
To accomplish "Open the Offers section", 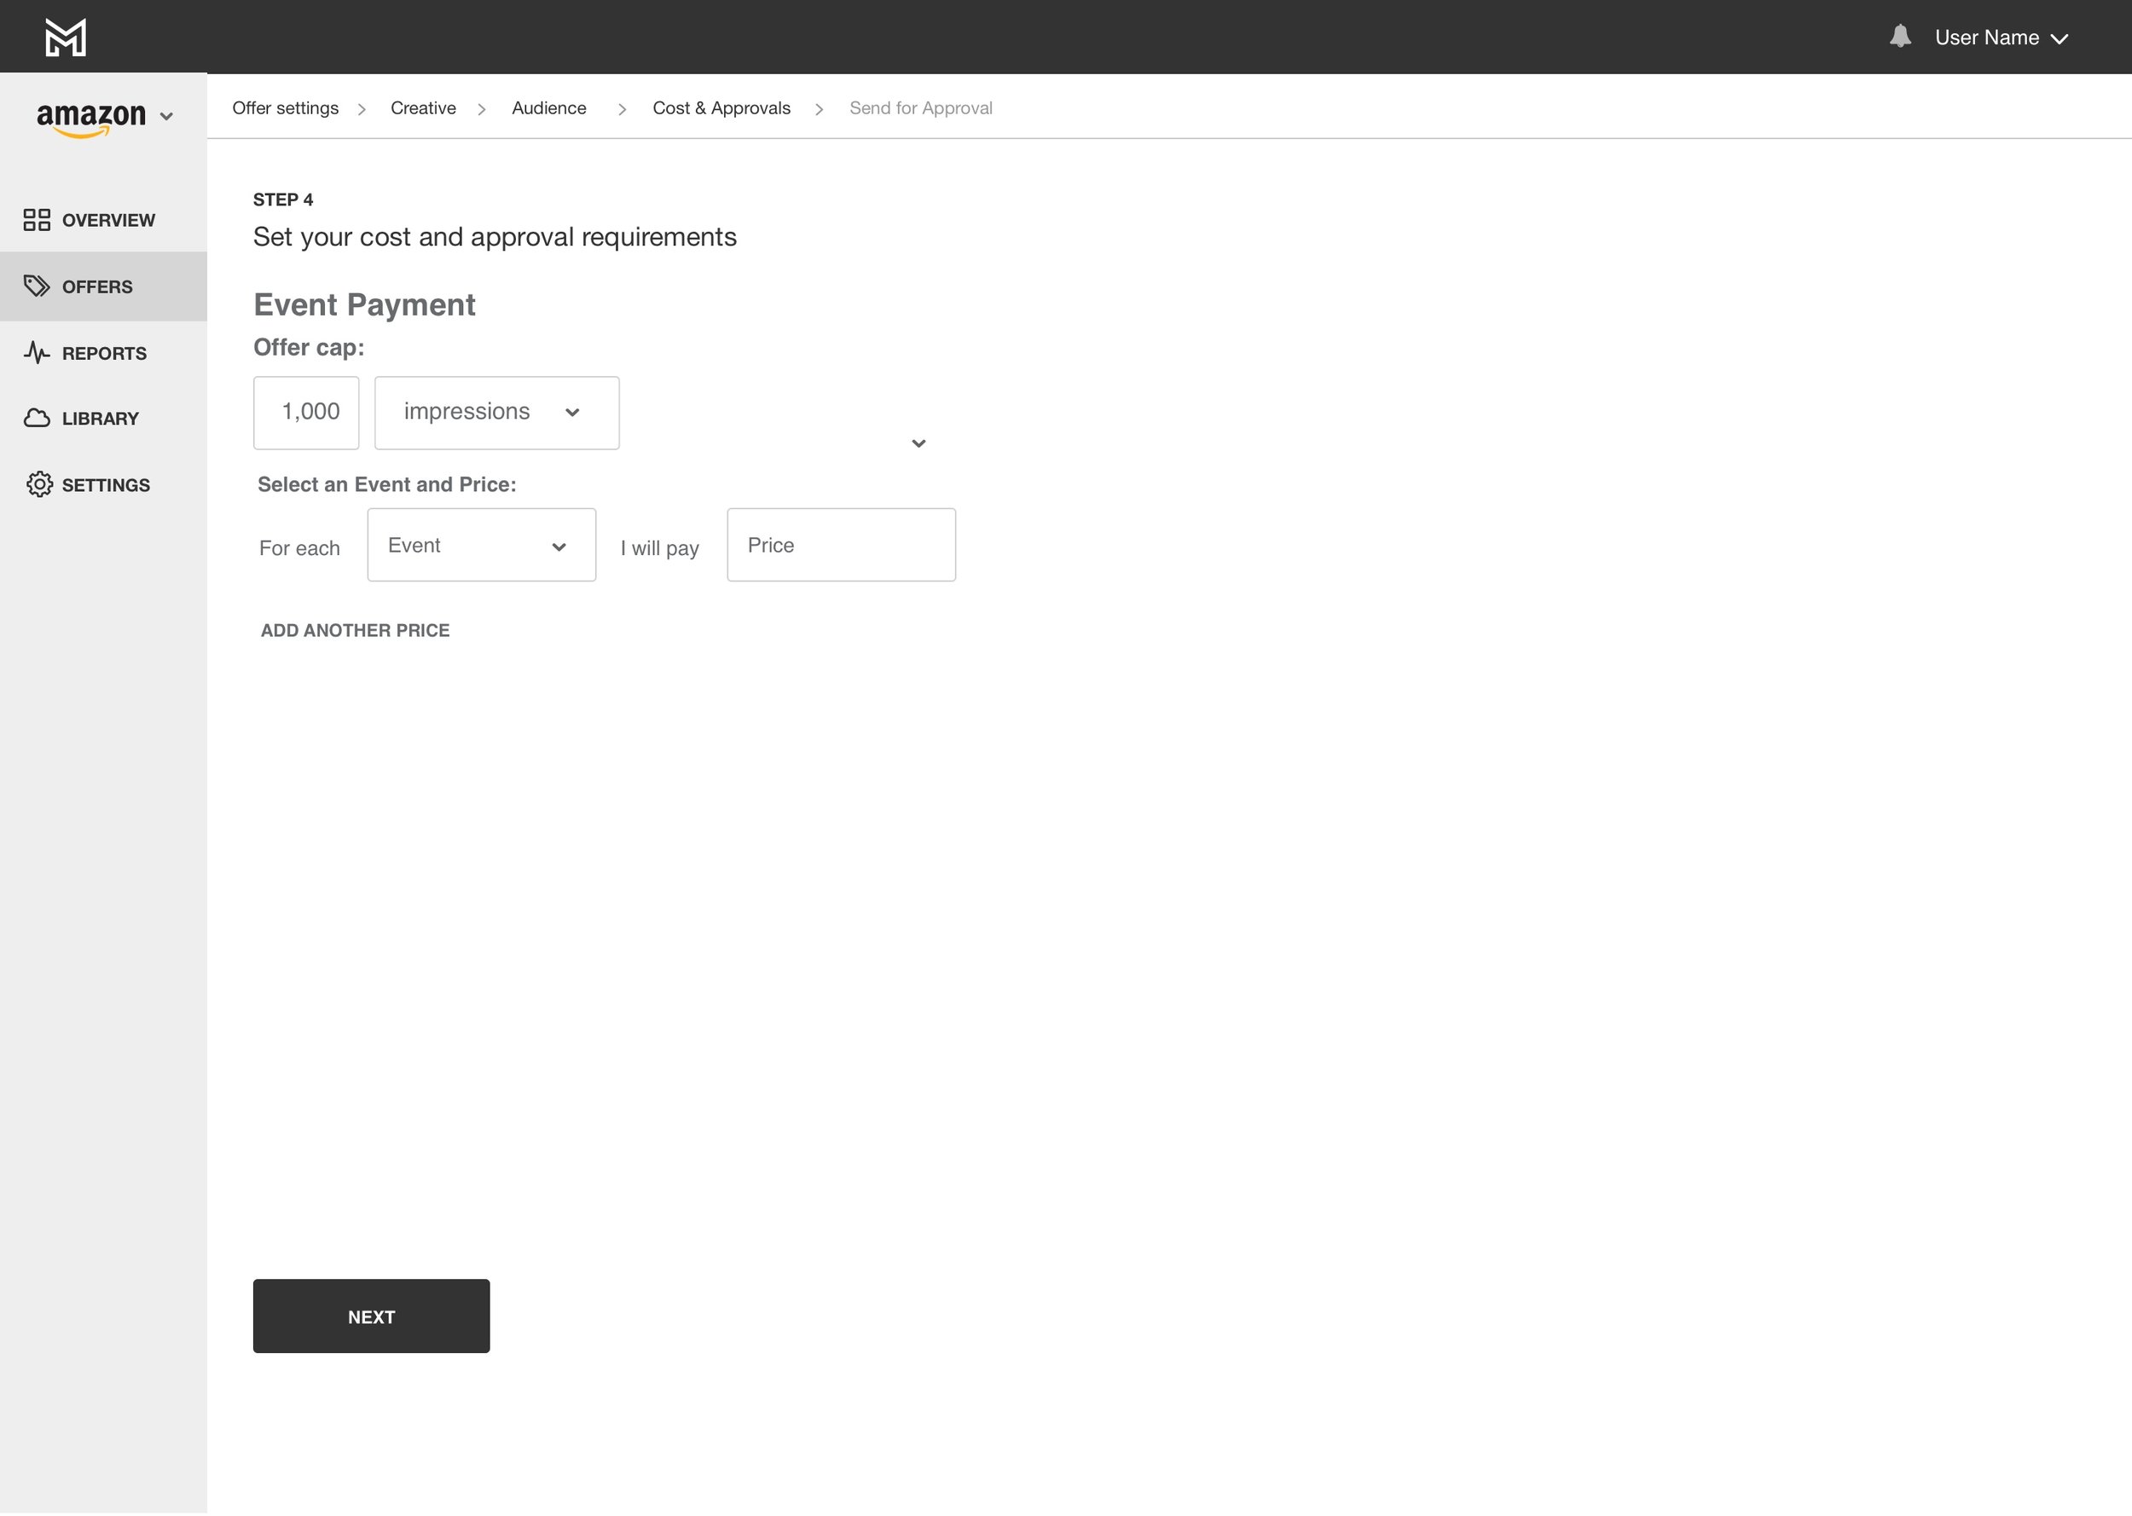I will tap(103, 286).
